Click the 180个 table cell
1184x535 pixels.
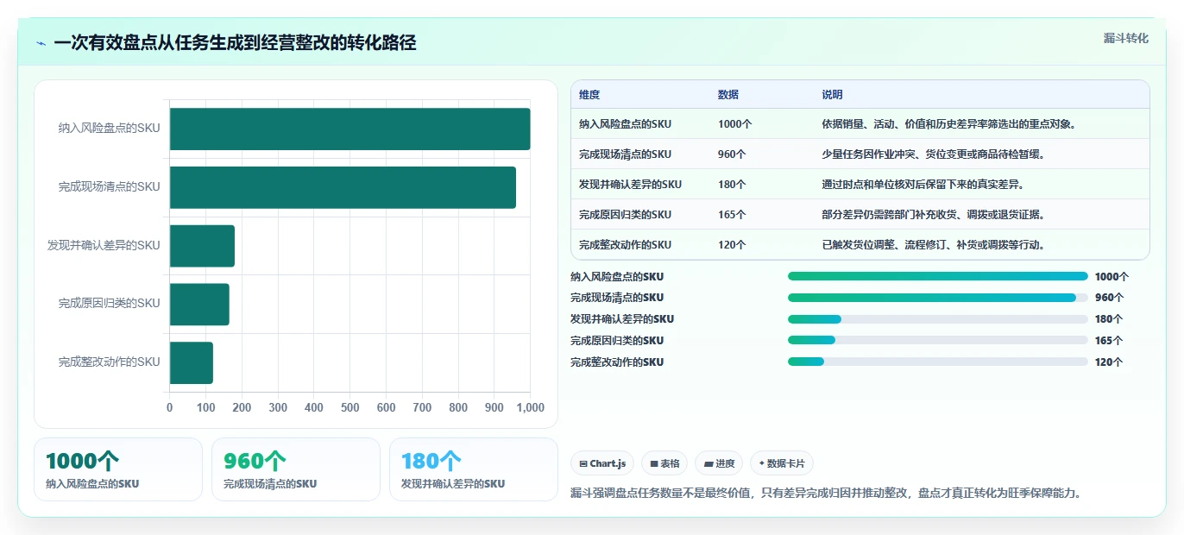732,185
